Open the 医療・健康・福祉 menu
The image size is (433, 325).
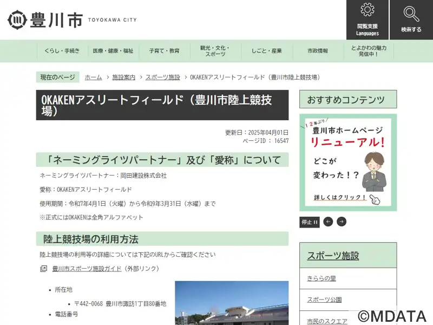[113, 51]
